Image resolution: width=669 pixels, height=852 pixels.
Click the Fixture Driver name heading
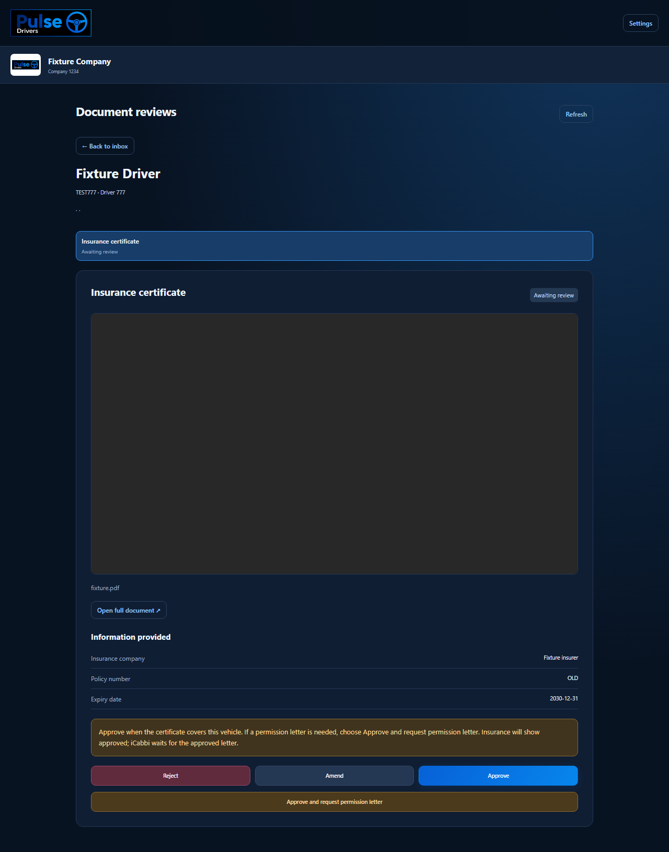118,174
